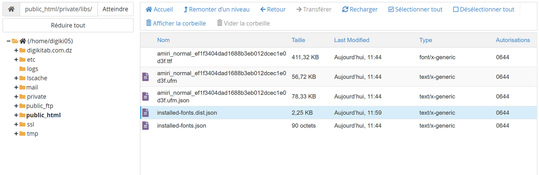Click the Réduire tout button
Viewport: 539px width, 175px height.
[x=68, y=25]
